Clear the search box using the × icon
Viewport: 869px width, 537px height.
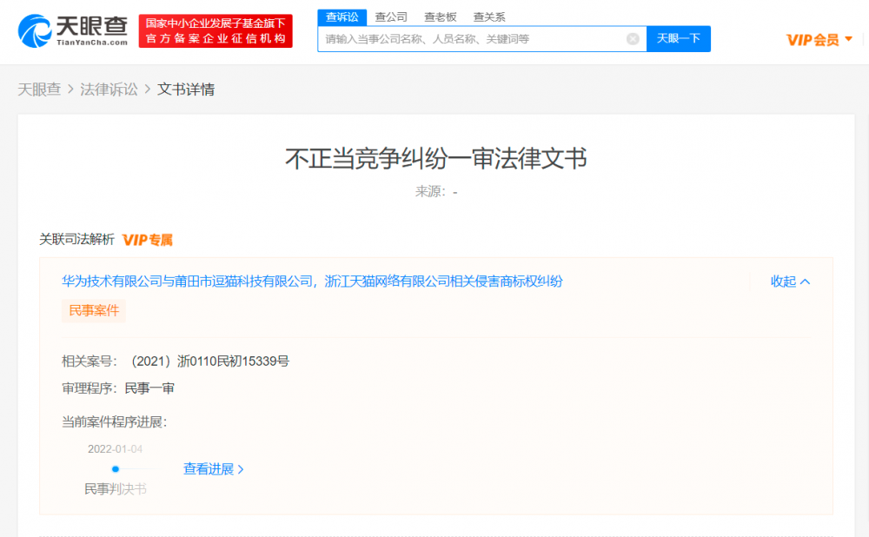tap(634, 38)
